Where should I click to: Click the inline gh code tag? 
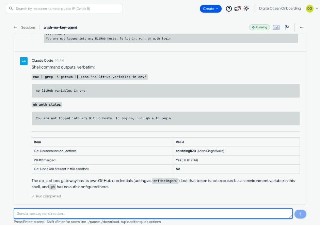tap(53, 187)
